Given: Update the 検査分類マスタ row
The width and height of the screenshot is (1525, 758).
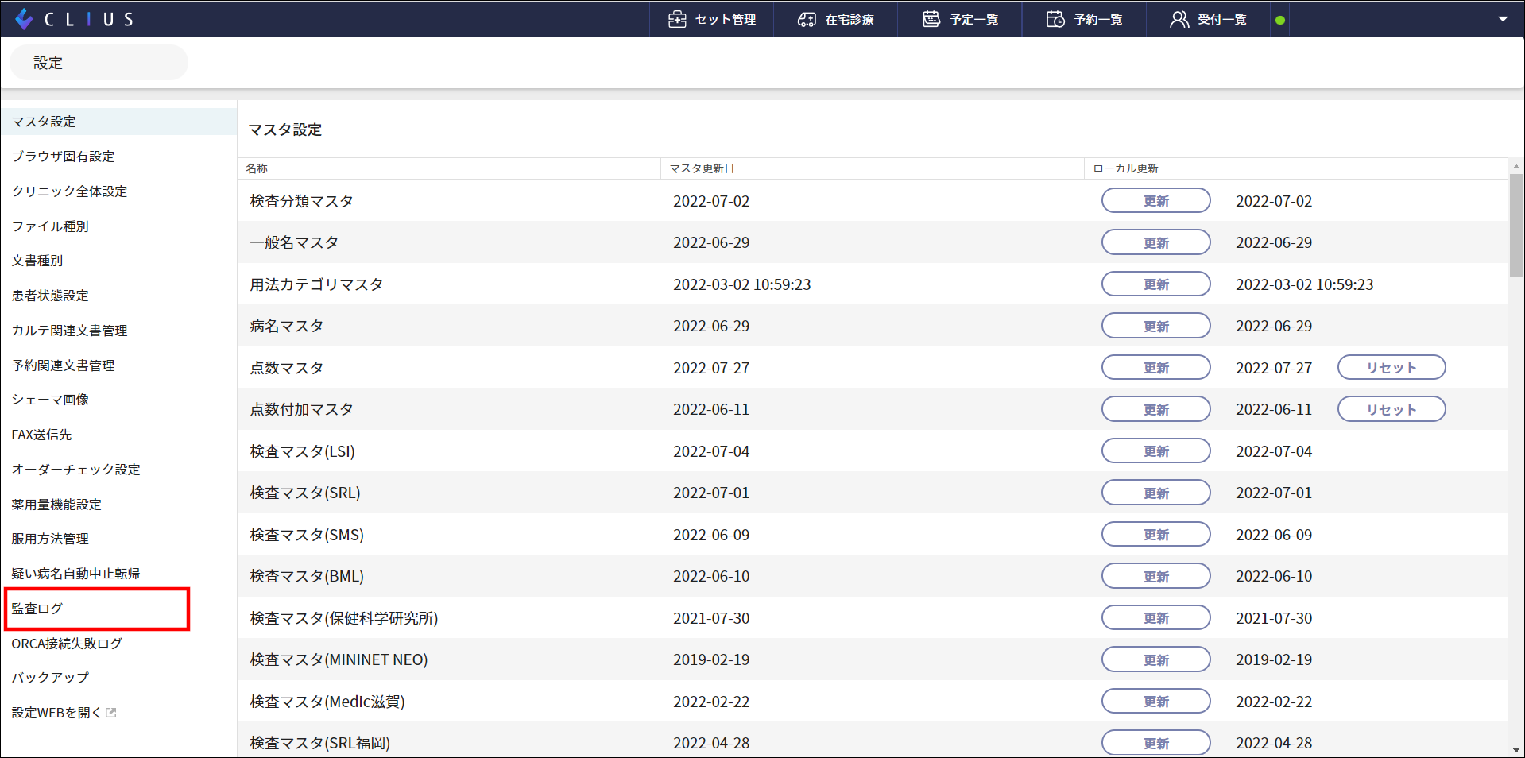Looking at the screenshot, I should 1155,201.
